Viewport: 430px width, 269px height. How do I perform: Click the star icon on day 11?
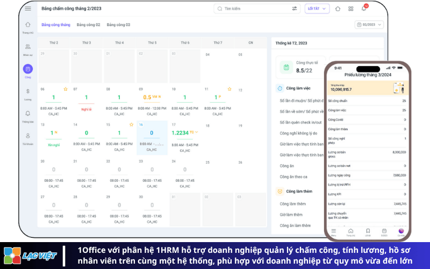[230, 89]
